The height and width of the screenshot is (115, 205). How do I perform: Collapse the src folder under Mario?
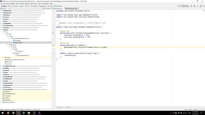tap(3, 32)
